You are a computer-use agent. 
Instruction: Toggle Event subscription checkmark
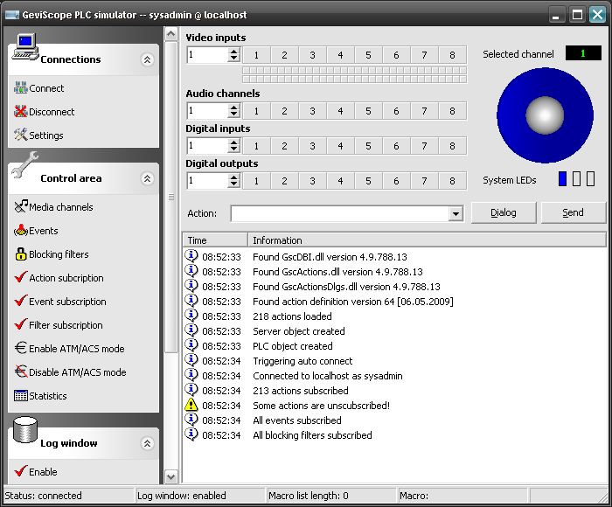coord(21,302)
